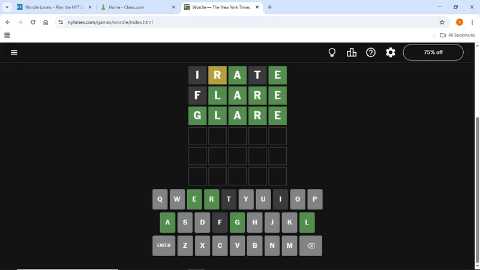The height and width of the screenshot is (270, 480).
Task: Tap the X key on the keyboard
Action: coord(202,245)
